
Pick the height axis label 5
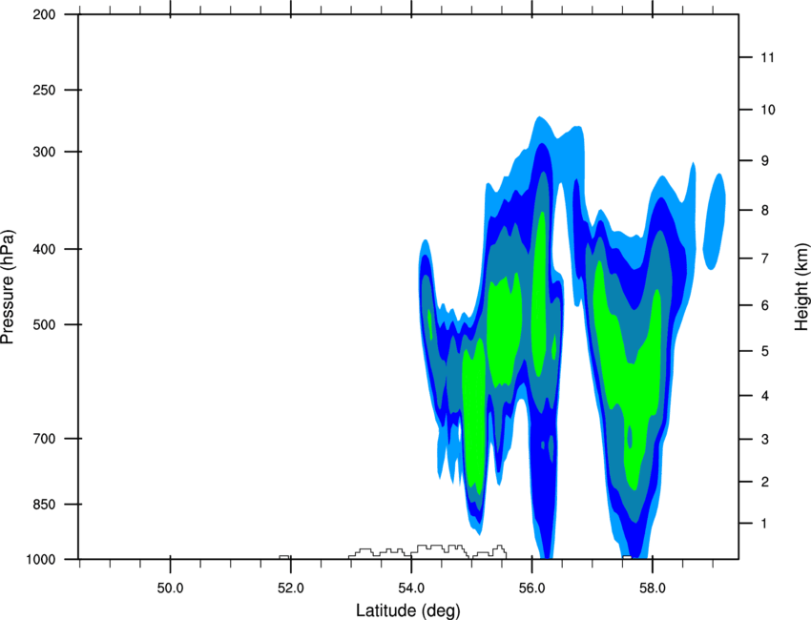765,351
